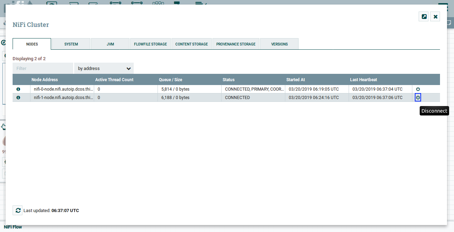Viewport: 454px width, 232px height.
Task: Switch to FLOWFILE STORAGE tab
Action: pyautogui.click(x=151, y=44)
